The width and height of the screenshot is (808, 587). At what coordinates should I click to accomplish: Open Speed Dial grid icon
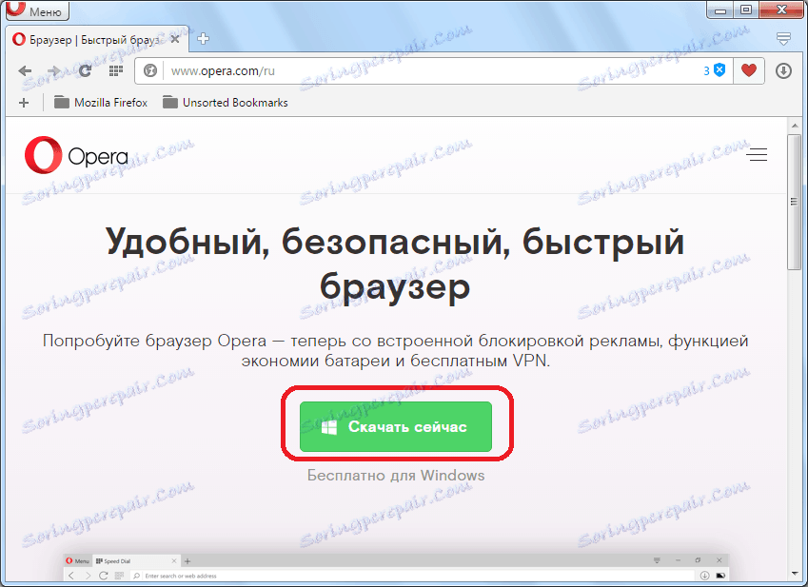point(116,71)
